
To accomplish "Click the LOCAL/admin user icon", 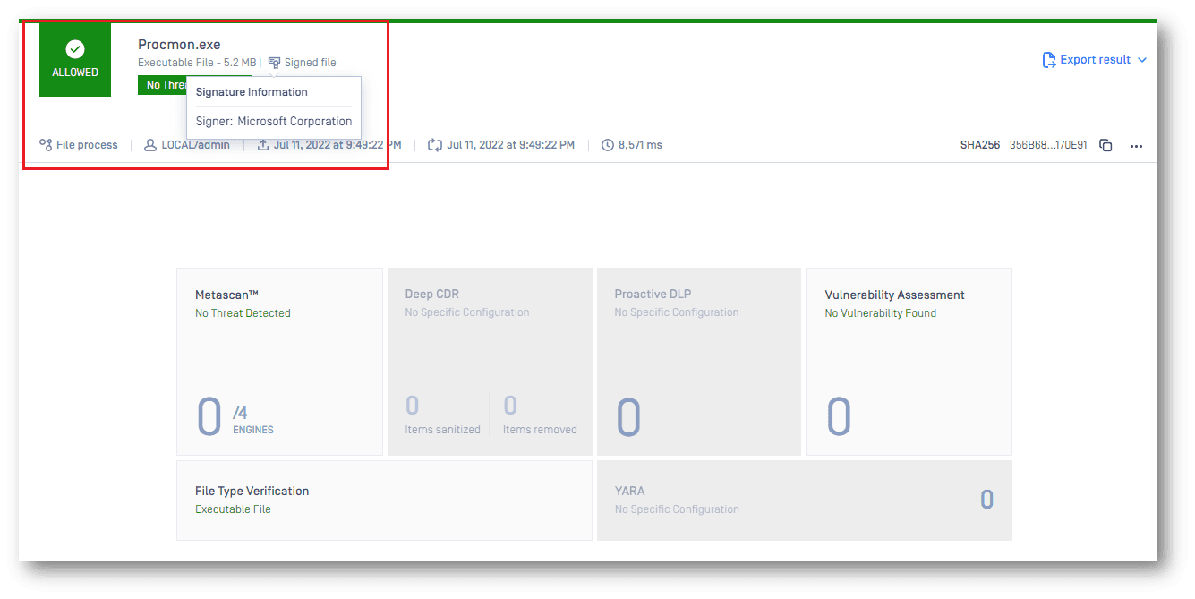I will [x=150, y=144].
